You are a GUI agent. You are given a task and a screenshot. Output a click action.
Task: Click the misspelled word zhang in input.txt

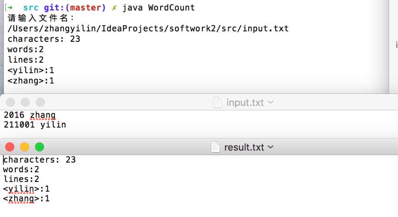(x=43, y=115)
